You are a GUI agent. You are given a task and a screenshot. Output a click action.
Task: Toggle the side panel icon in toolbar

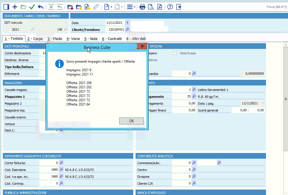6,7
